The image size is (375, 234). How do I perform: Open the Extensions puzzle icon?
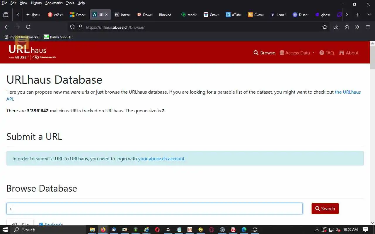pyautogui.click(x=347, y=27)
